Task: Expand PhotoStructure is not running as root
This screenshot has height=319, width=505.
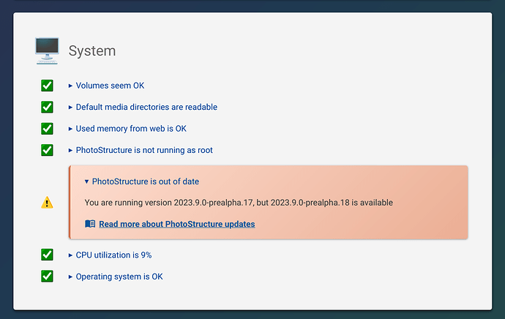Action: coord(141,150)
